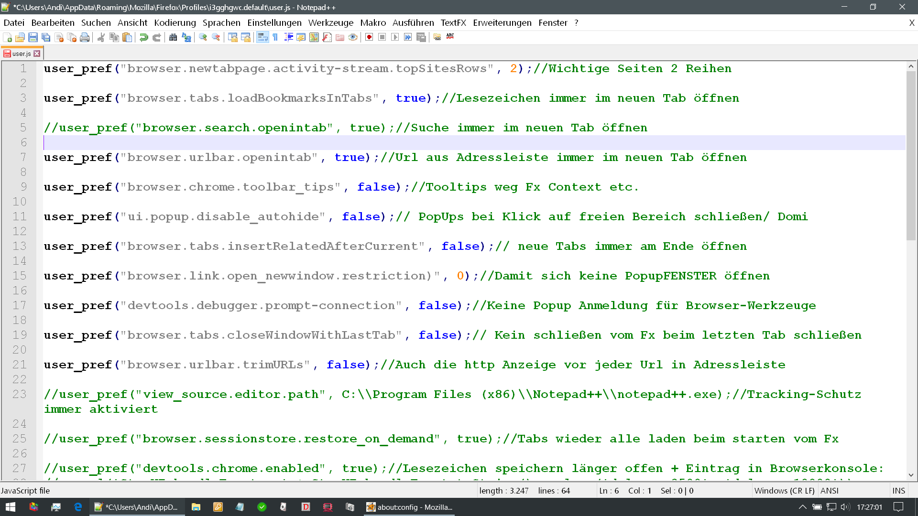
Task: Click the Save file icon
Action: tap(33, 37)
